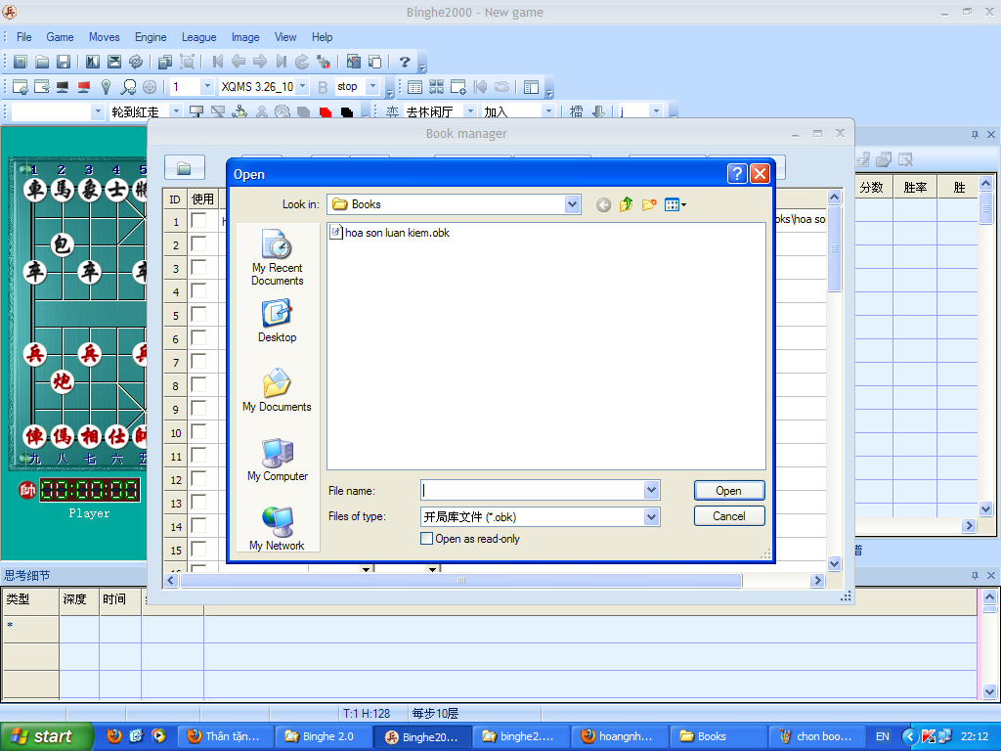Open the View menu icon dropdown in Open dialog

pos(675,204)
